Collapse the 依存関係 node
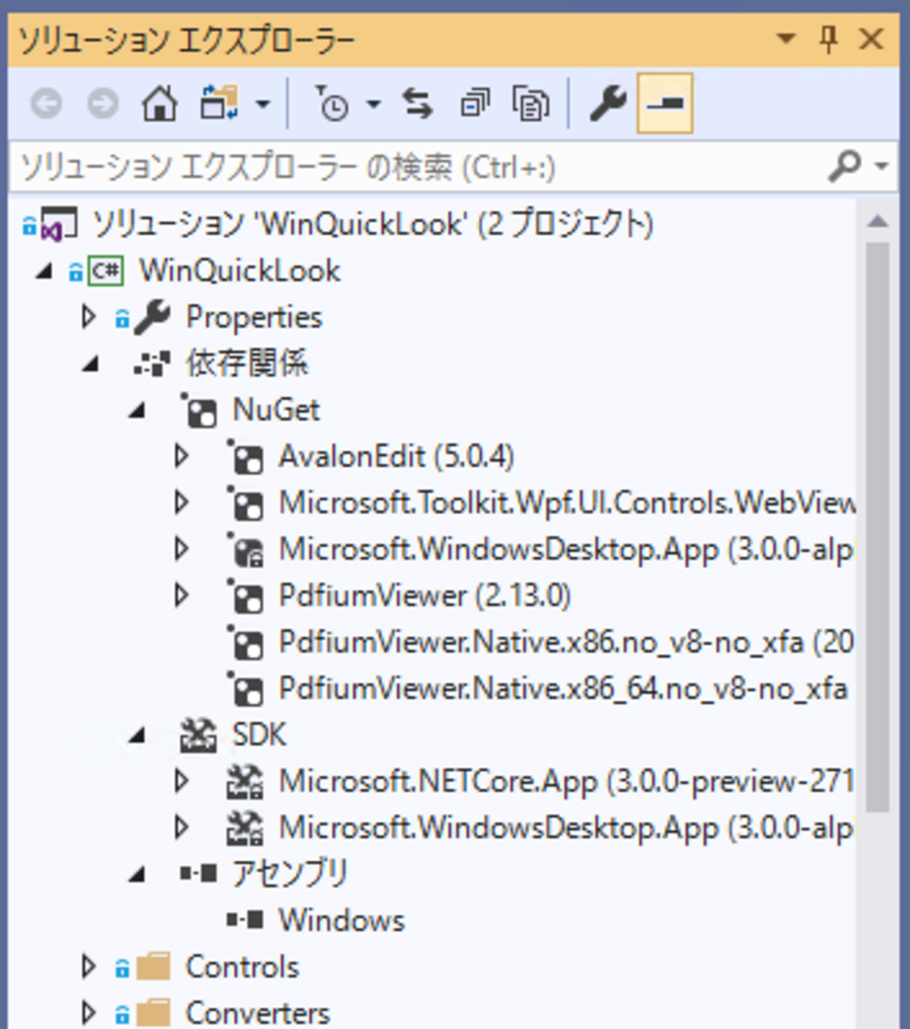Image resolution: width=910 pixels, height=1029 pixels. 90,364
